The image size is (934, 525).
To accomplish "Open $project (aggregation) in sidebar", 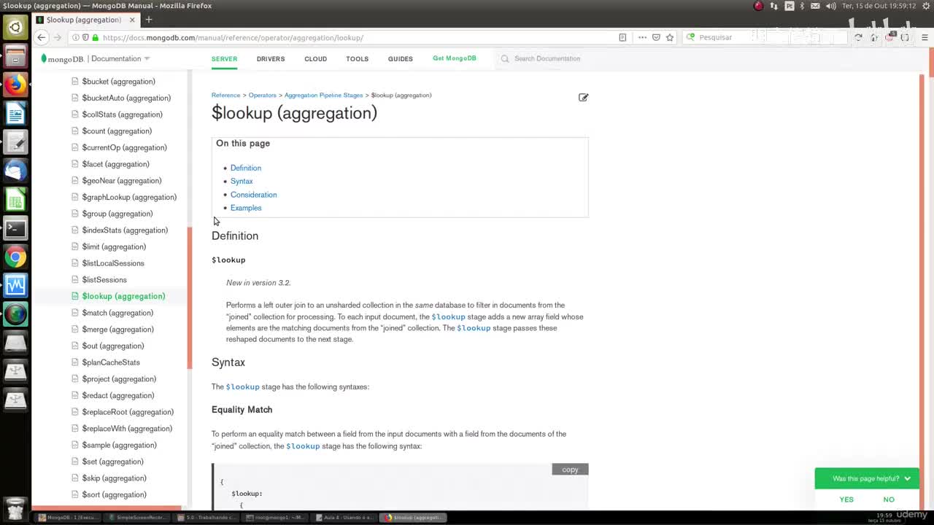I will point(119,379).
